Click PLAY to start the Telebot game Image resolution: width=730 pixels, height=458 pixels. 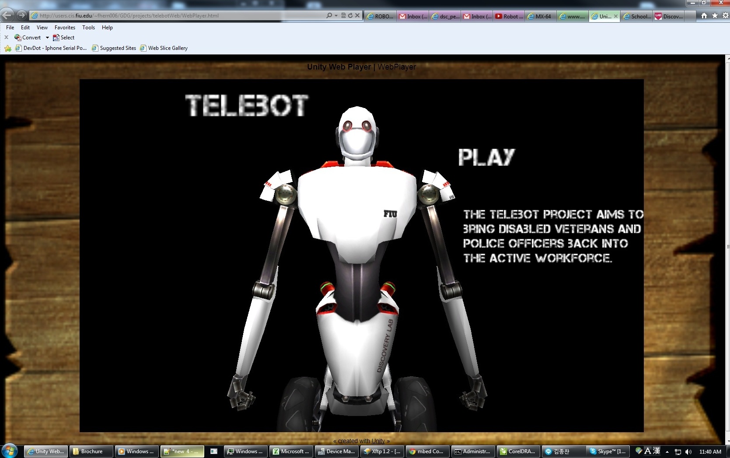(x=486, y=157)
